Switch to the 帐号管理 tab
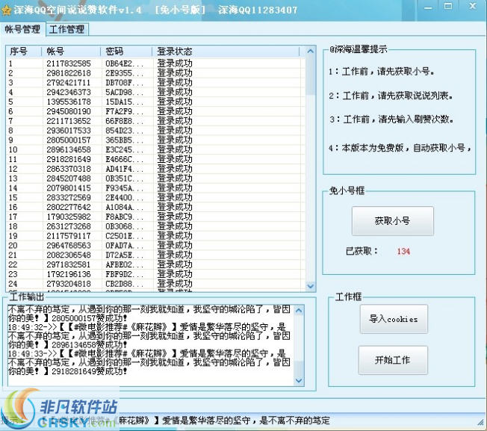 click(22, 30)
